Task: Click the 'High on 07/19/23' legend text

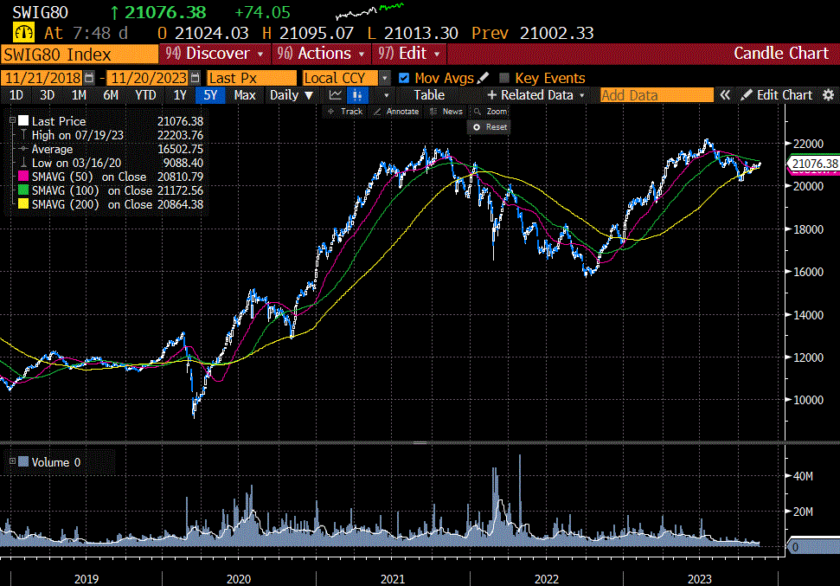Action: click(78, 135)
